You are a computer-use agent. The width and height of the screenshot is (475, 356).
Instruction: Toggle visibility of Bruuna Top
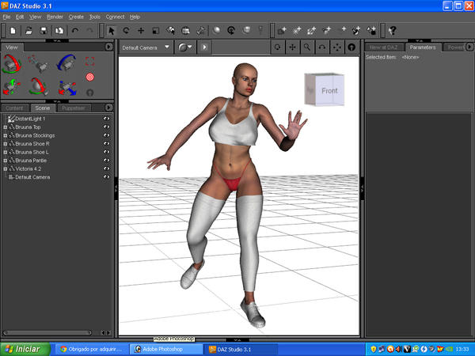(x=106, y=127)
